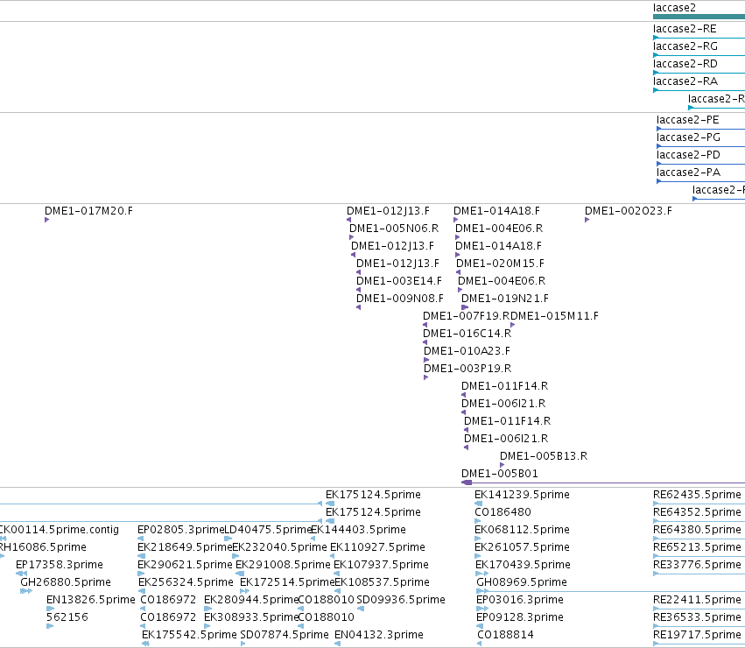The width and height of the screenshot is (745, 648).
Task: Select the laccase2-PE protein label
Action: [687, 120]
